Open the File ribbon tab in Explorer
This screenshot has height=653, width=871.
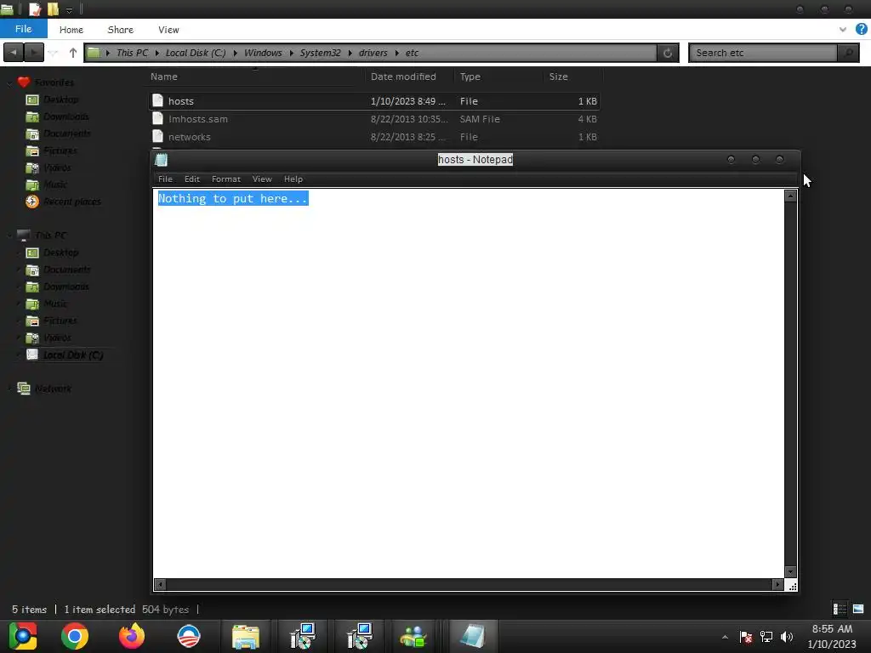23,29
